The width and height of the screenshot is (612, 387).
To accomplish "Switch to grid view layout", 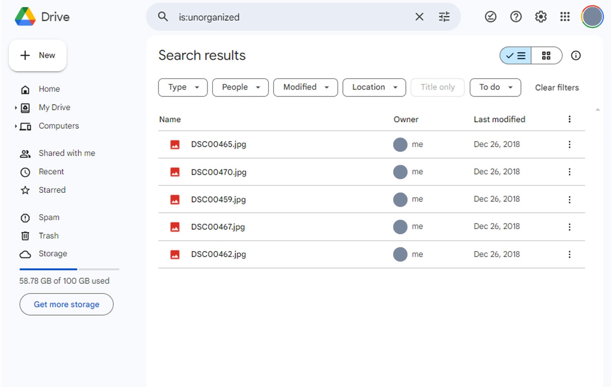I will pos(546,55).
